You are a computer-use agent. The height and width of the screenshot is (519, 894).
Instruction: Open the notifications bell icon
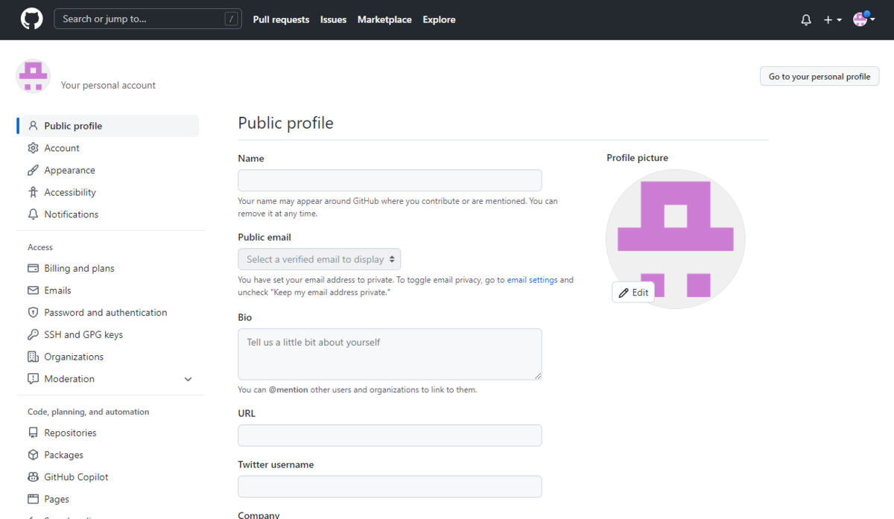[x=806, y=20]
